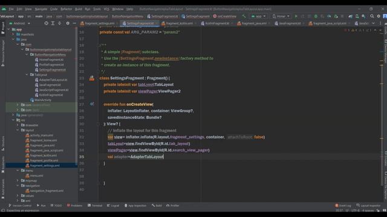
Task: Open Version Control tool window
Action: (20, 206)
